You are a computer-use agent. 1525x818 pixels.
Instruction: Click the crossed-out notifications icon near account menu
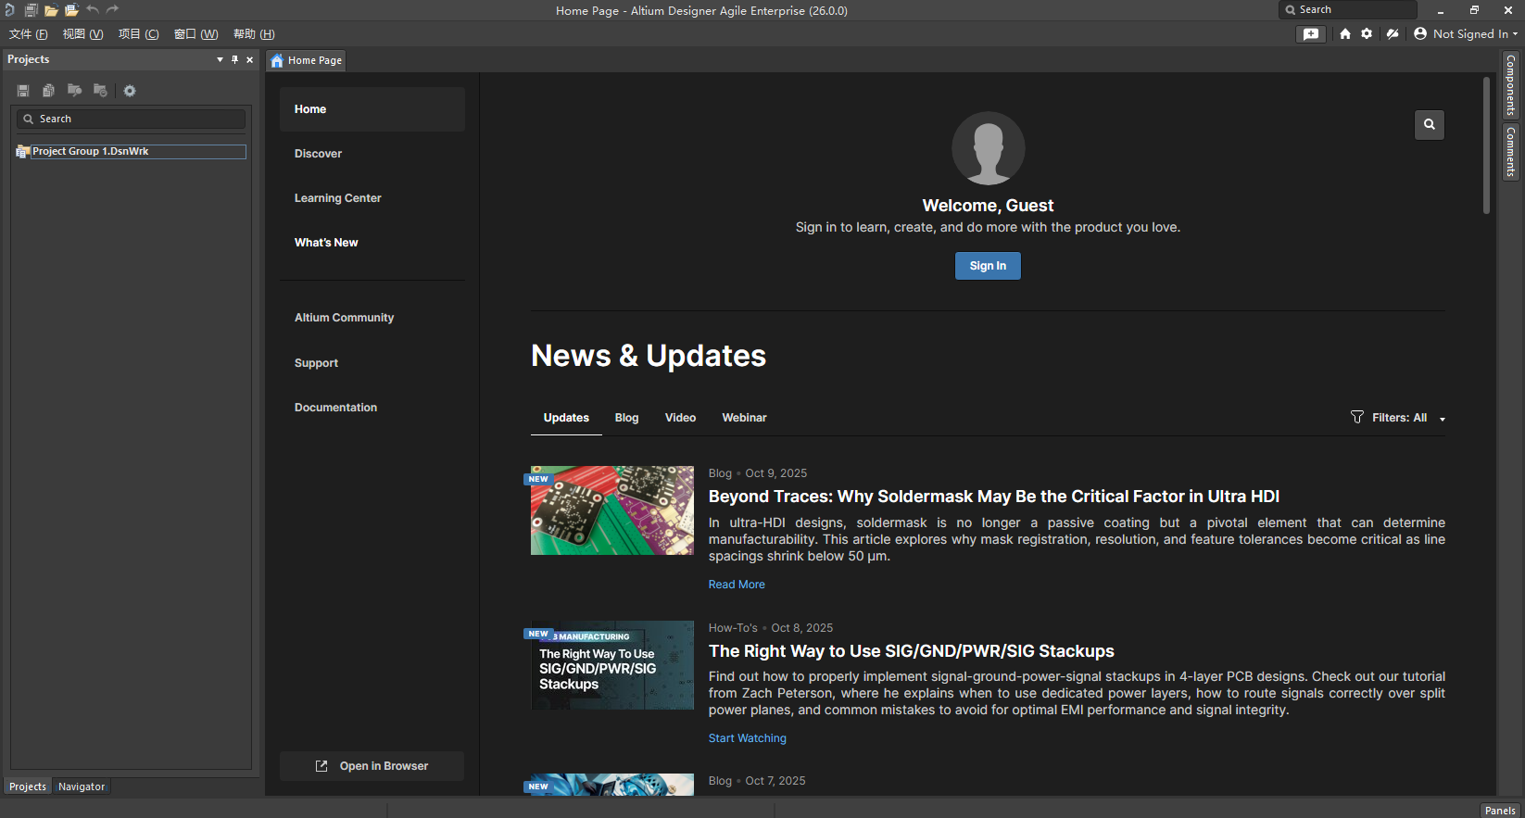1392,34
